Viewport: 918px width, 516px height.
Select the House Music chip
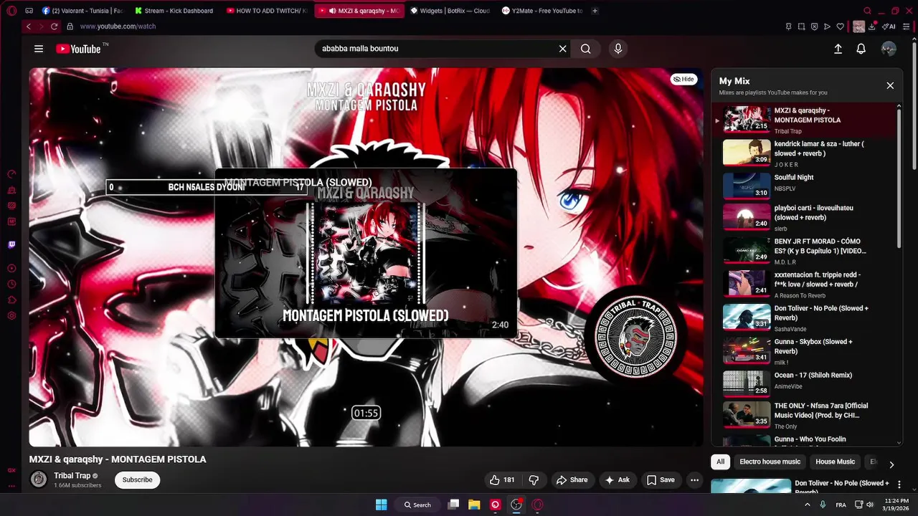pos(835,462)
